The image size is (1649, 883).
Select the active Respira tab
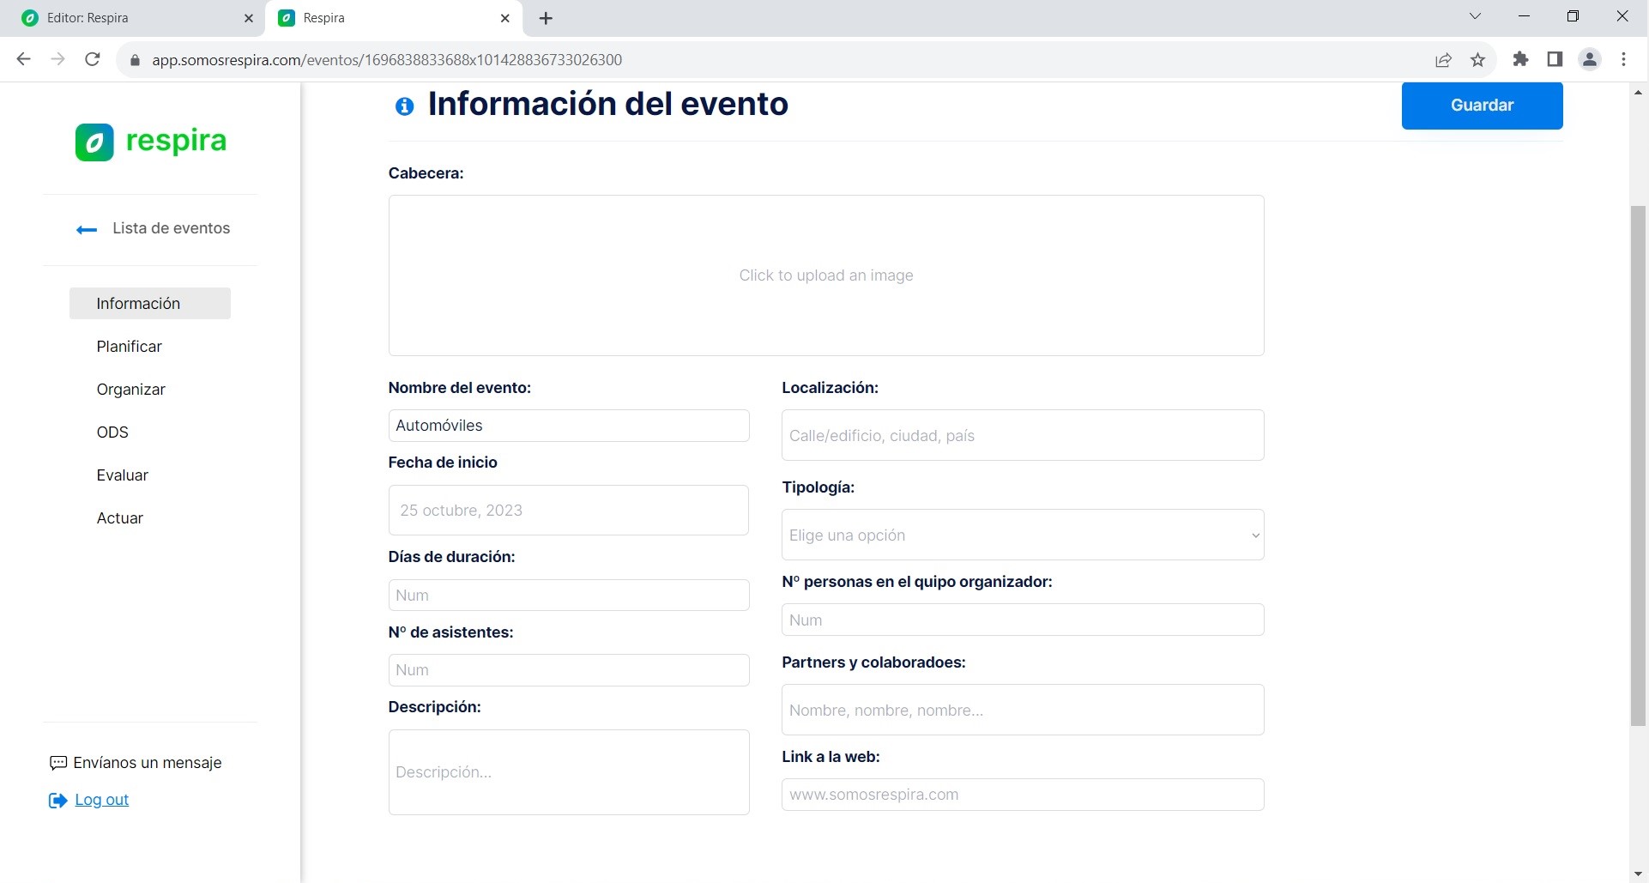click(x=395, y=18)
